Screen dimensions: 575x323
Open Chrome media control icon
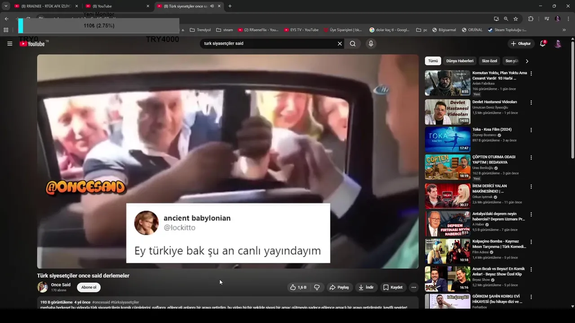click(x=547, y=19)
